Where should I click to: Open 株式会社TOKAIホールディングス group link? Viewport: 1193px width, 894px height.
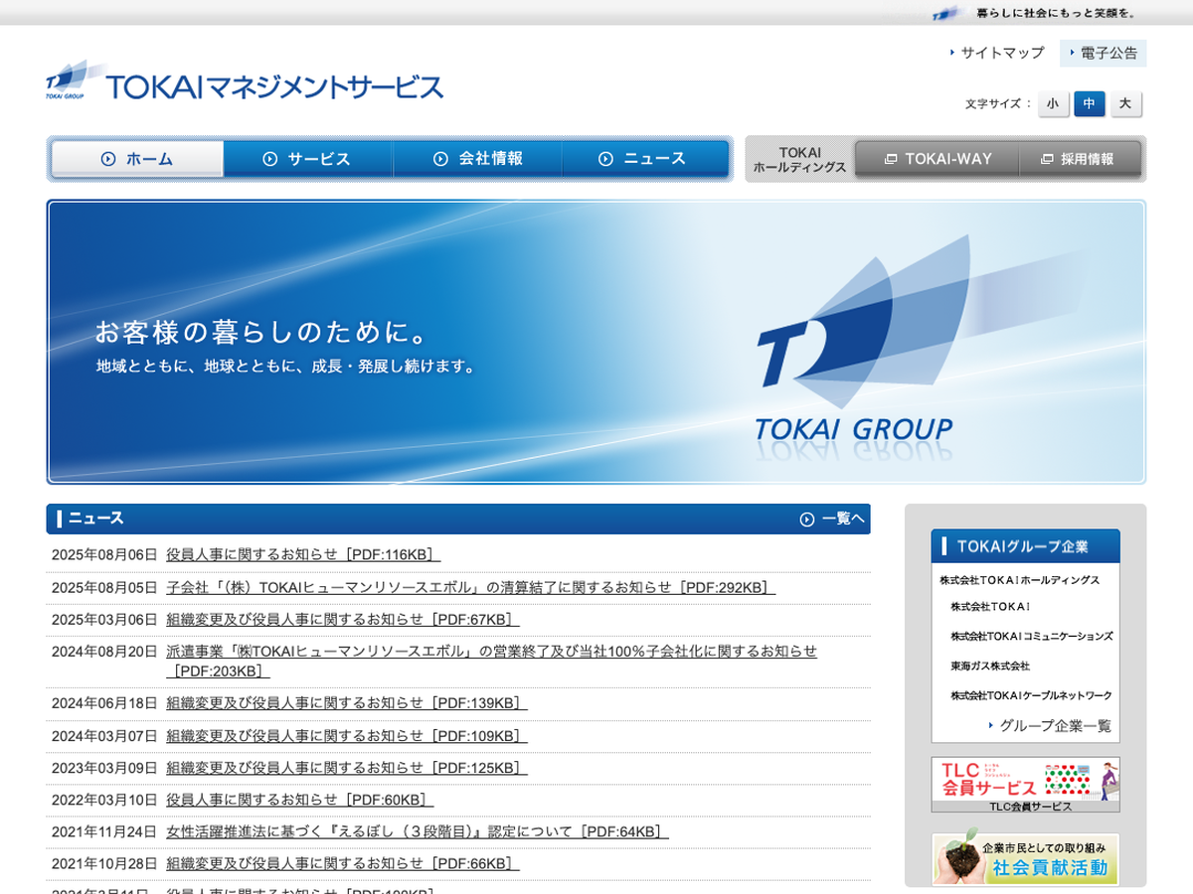click(1019, 580)
